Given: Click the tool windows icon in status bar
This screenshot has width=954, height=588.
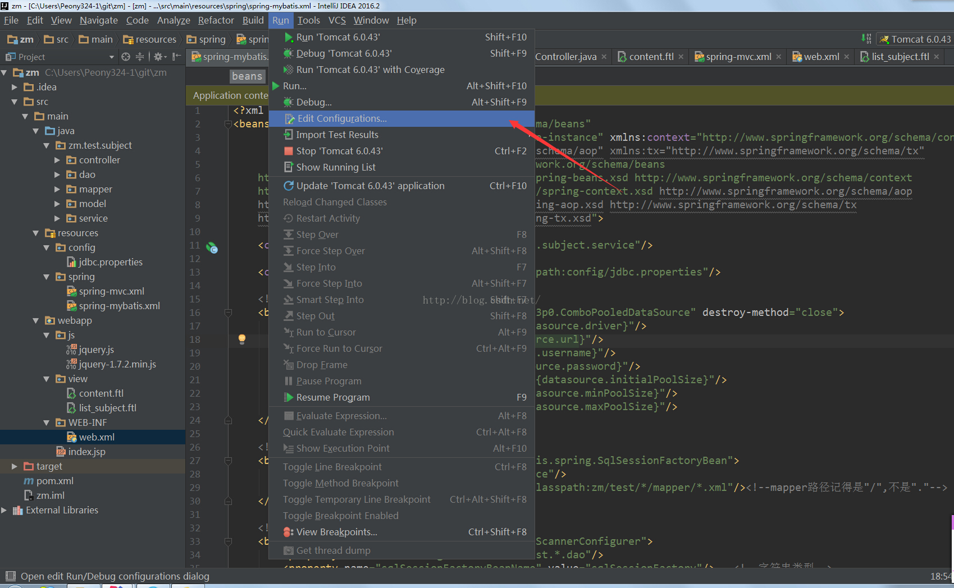Looking at the screenshot, I should [10, 576].
